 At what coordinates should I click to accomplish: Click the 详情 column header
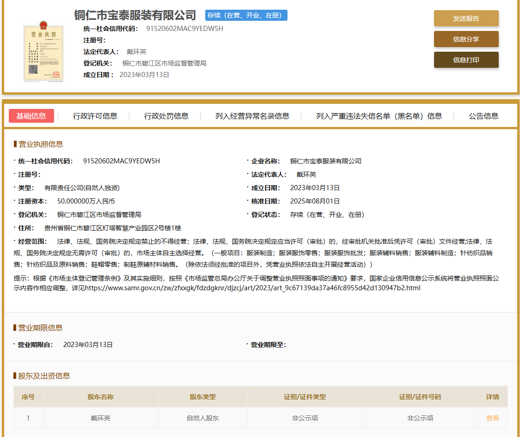[x=492, y=396]
